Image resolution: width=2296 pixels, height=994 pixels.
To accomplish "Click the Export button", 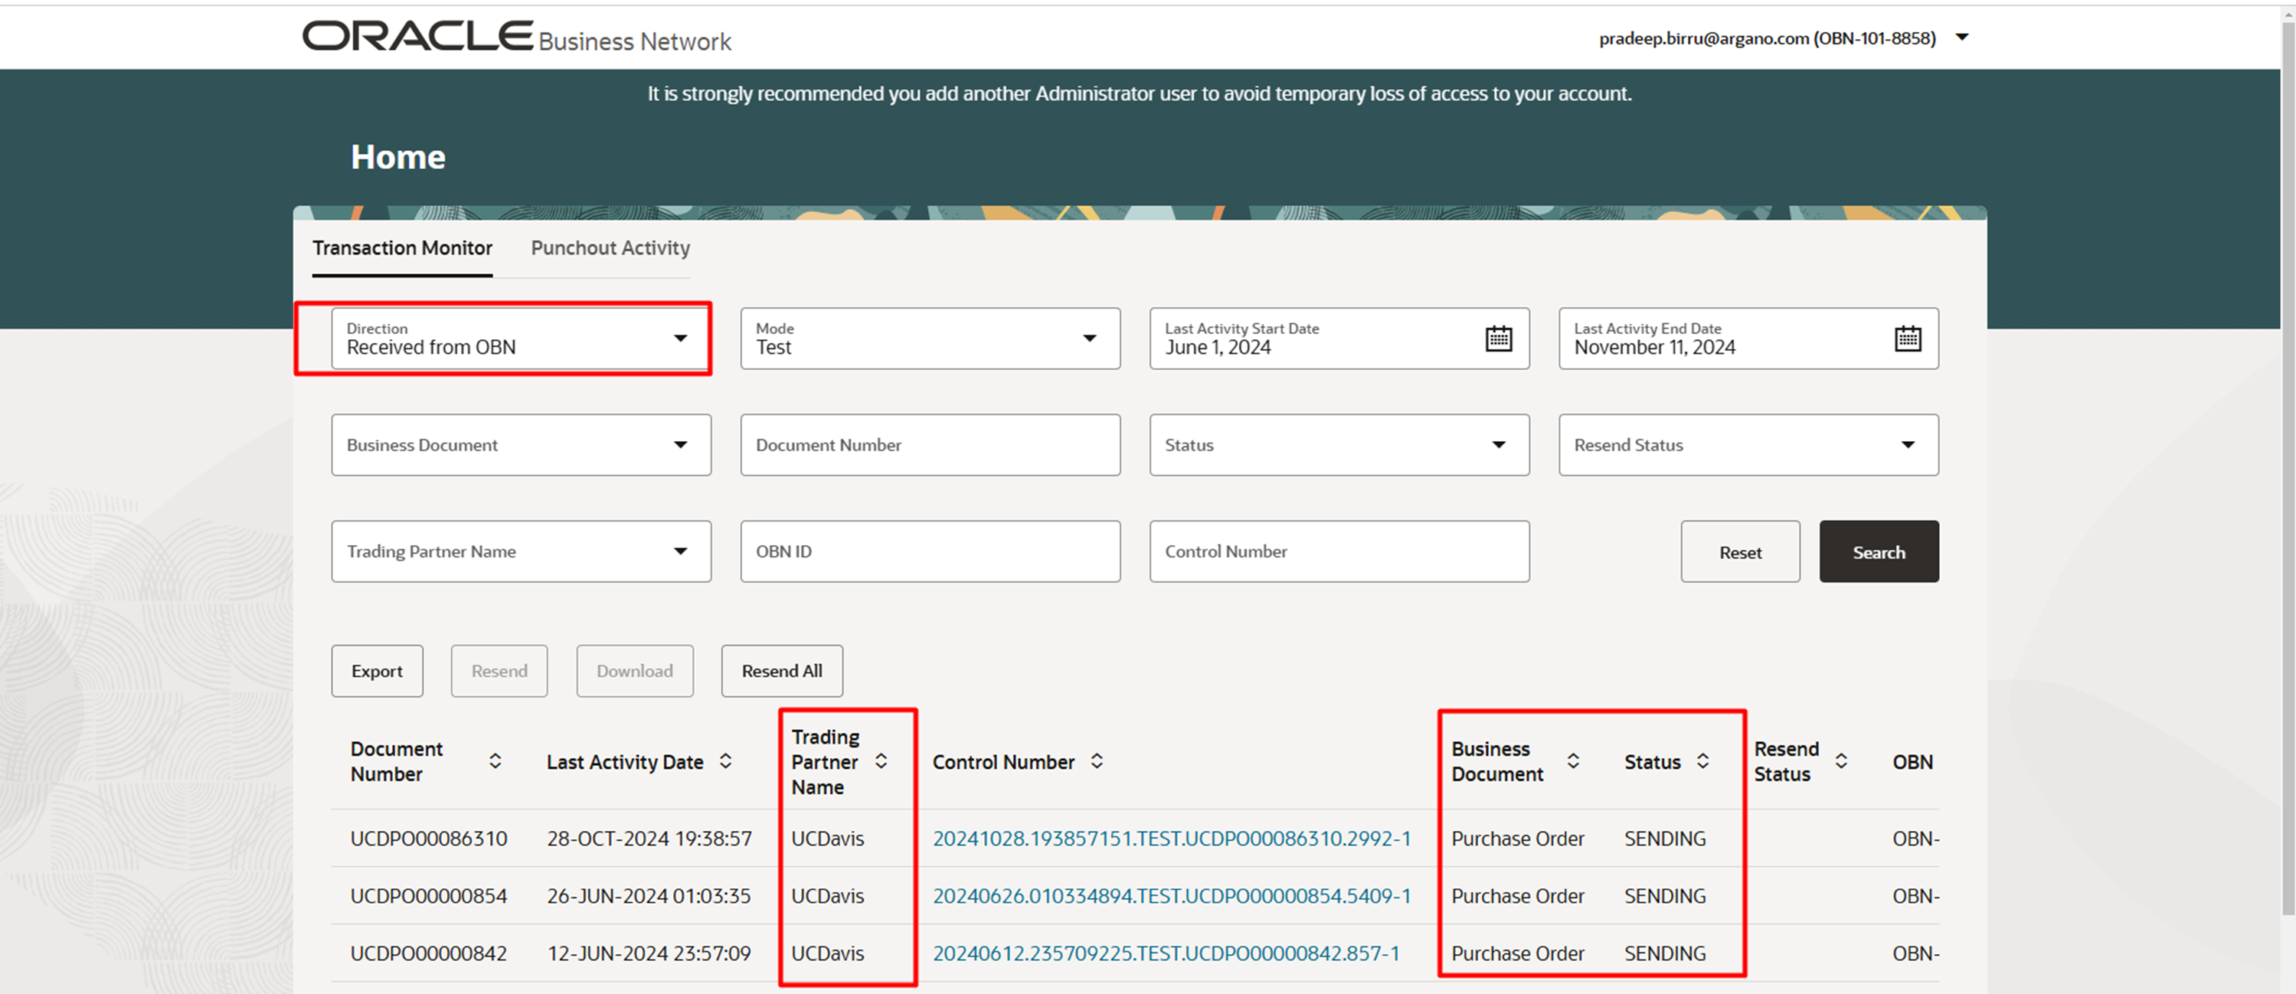I will [x=377, y=672].
